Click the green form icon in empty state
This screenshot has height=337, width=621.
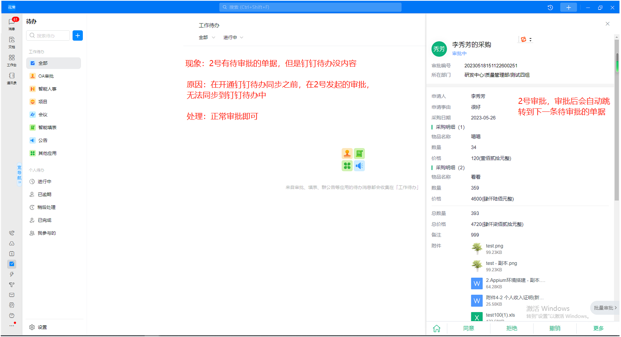point(359,153)
